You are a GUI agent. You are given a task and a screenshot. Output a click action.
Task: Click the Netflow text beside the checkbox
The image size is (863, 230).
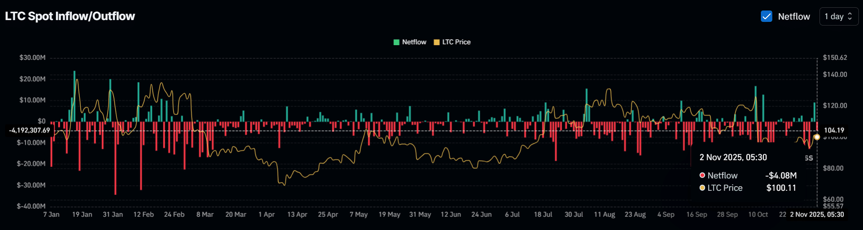[x=794, y=16]
